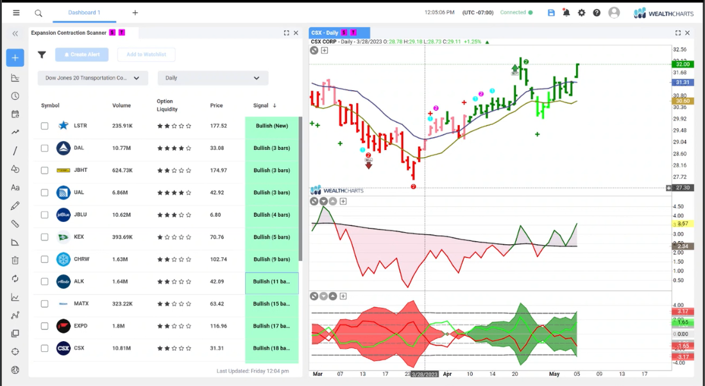The height and width of the screenshot is (386, 705).
Task: Open the clock history sidebar icon
Action: click(15, 96)
